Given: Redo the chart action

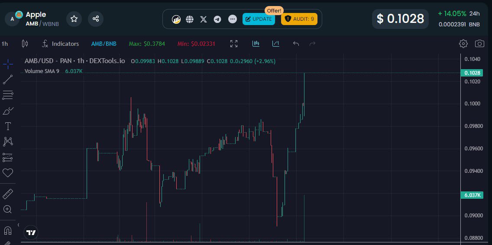Looking at the screenshot, I should 313,44.
